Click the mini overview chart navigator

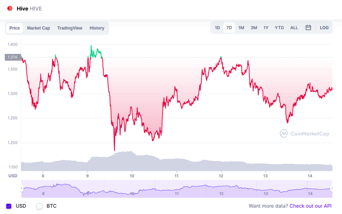click(x=177, y=189)
